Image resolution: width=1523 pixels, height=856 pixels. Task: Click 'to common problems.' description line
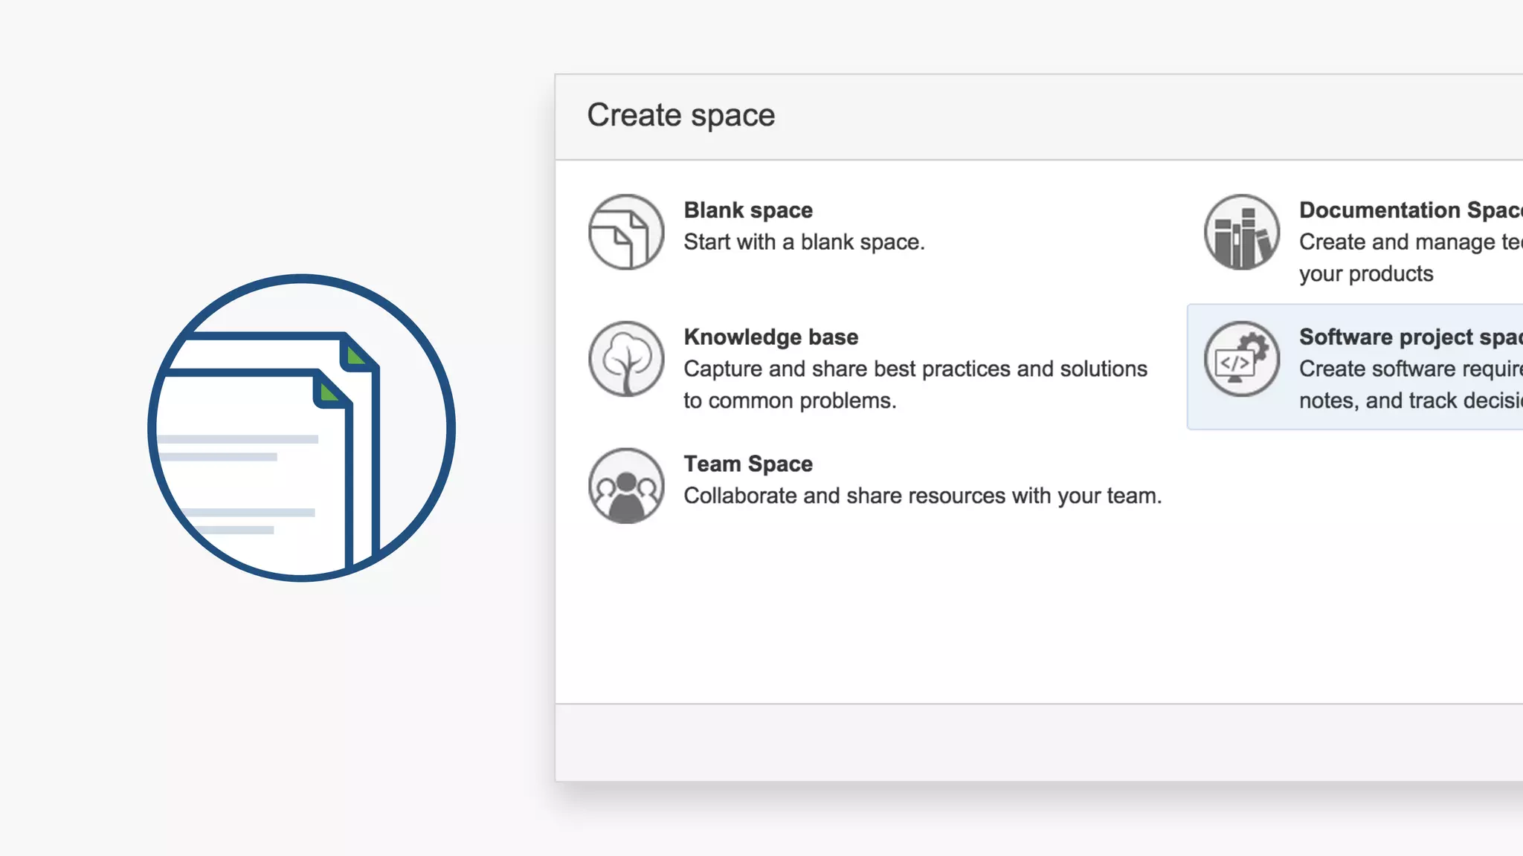point(789,401)
